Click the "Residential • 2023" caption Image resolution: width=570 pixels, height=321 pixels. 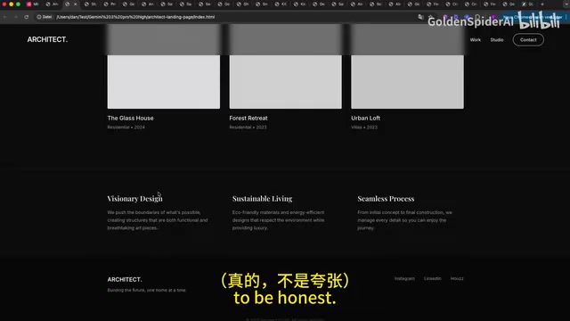tap(248, 127)
